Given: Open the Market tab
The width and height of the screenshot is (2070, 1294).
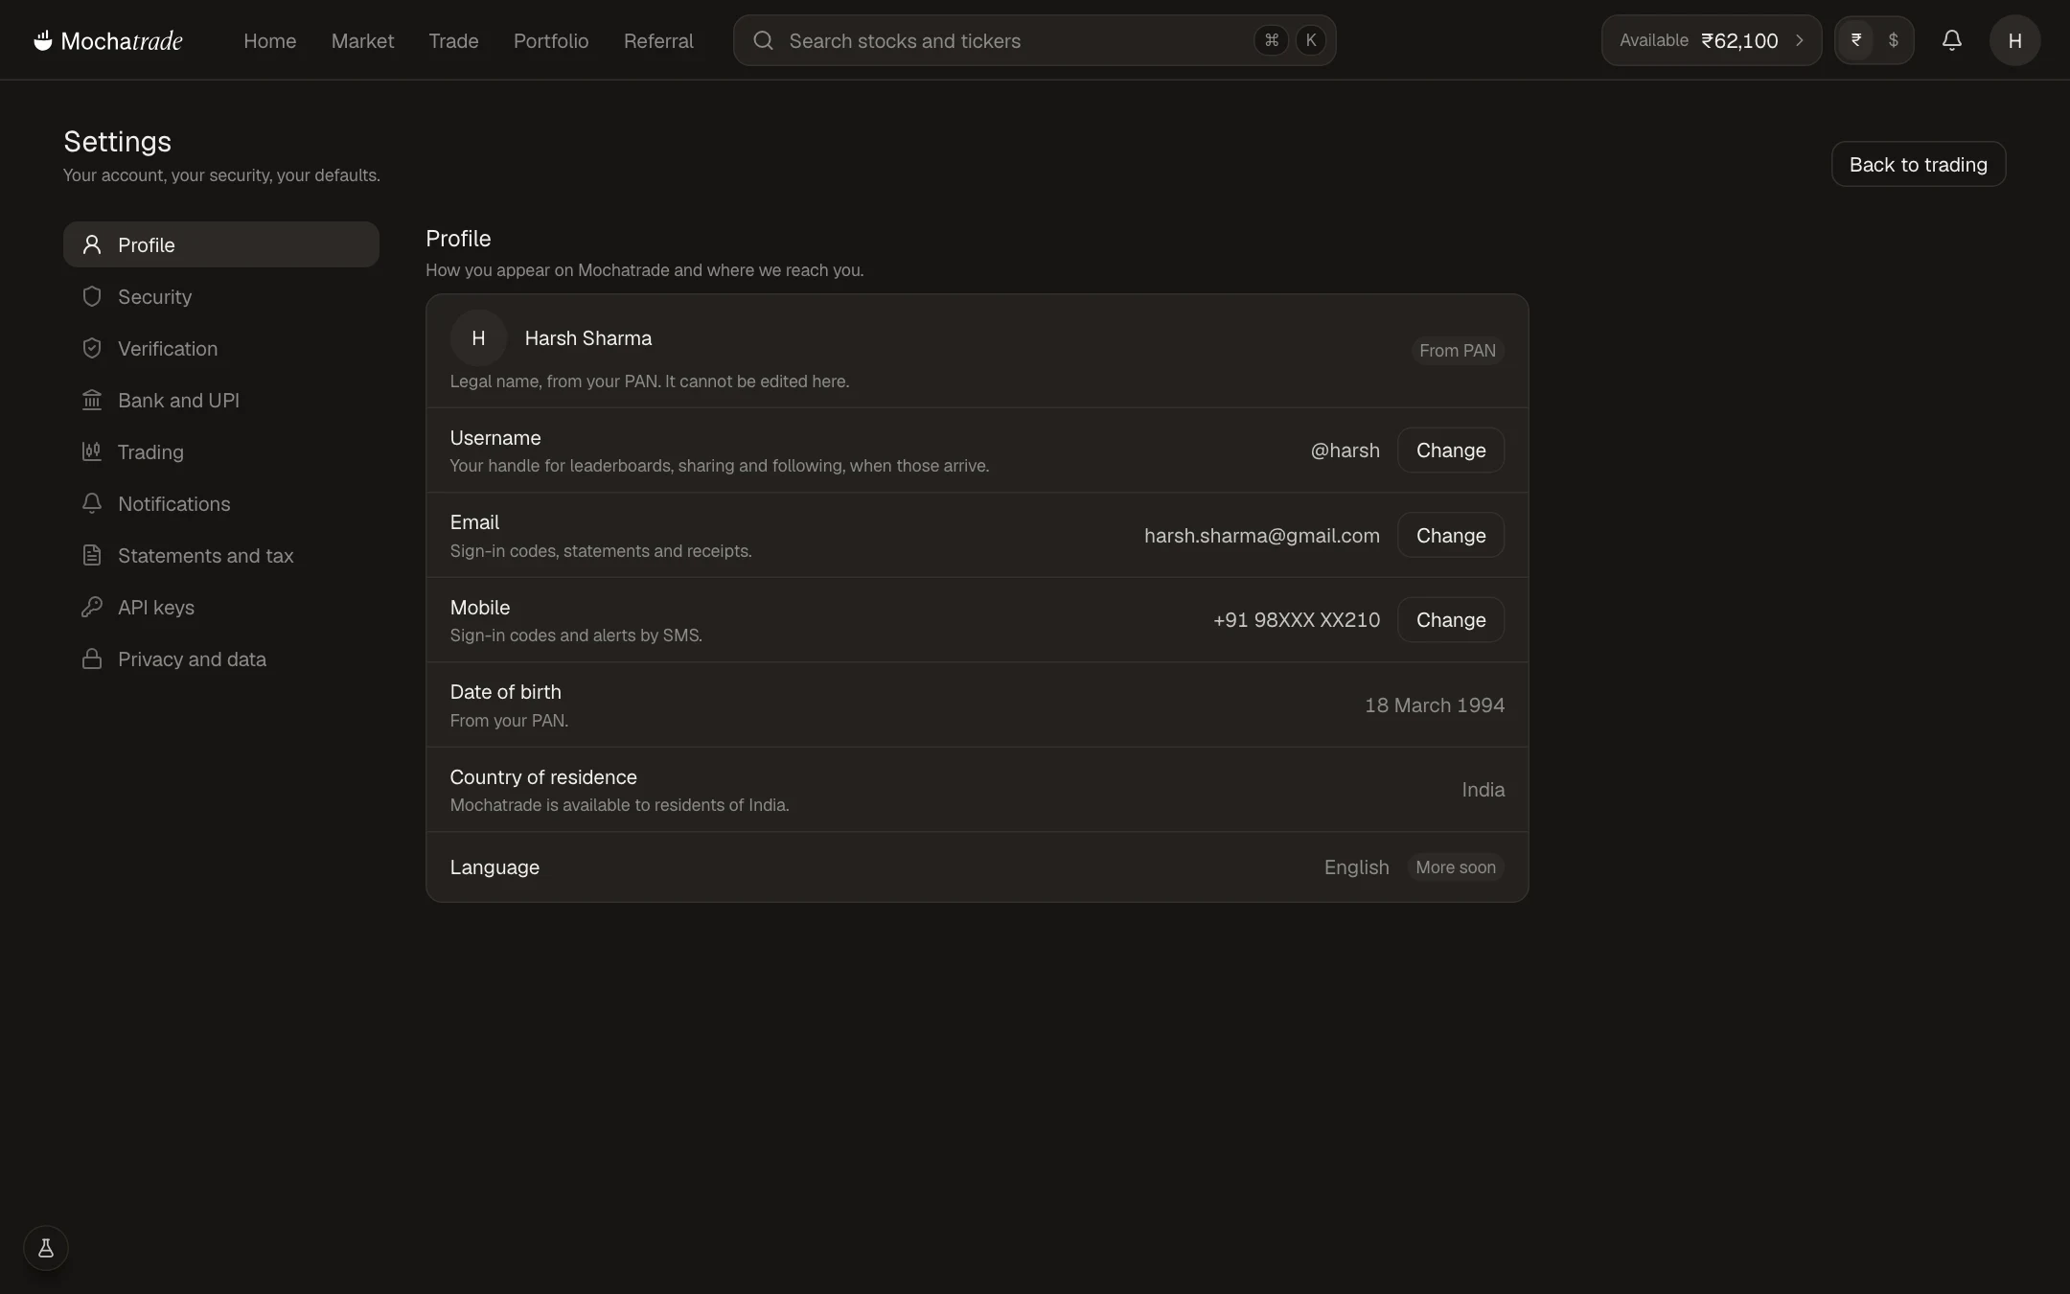Looking at the screenshot, I should (x=362, y=40).
